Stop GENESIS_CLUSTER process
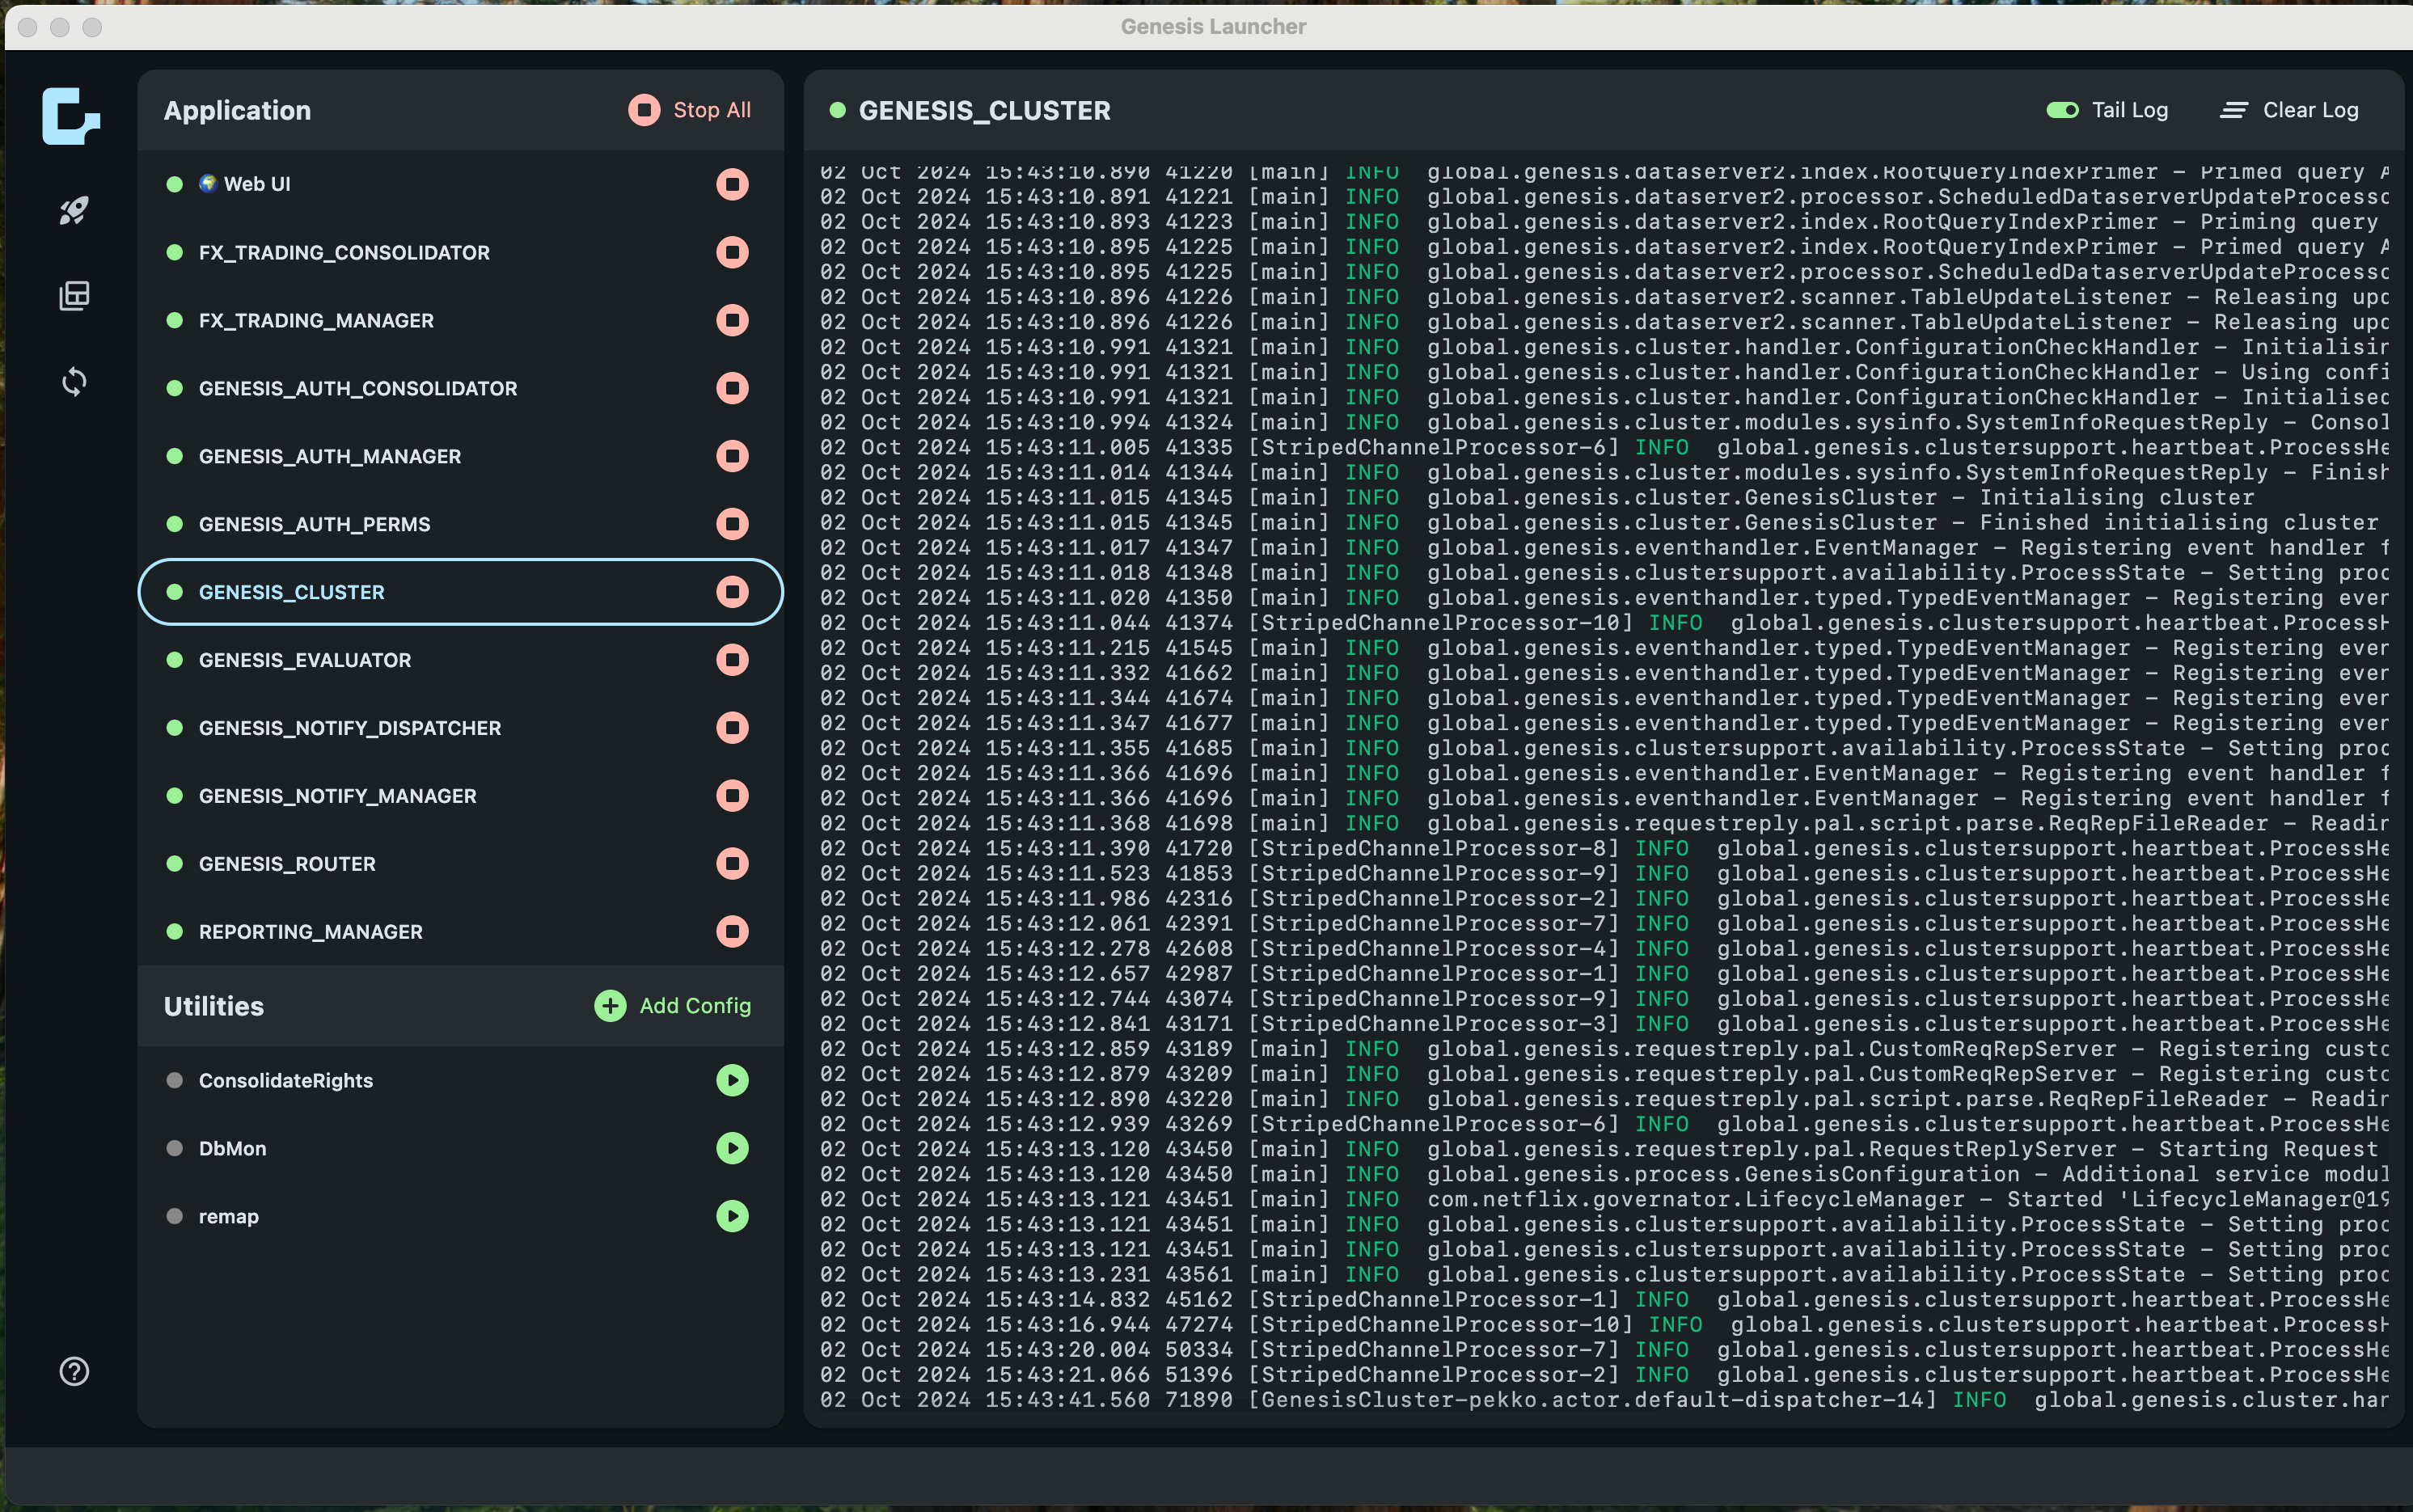 (x=732, y=592)
